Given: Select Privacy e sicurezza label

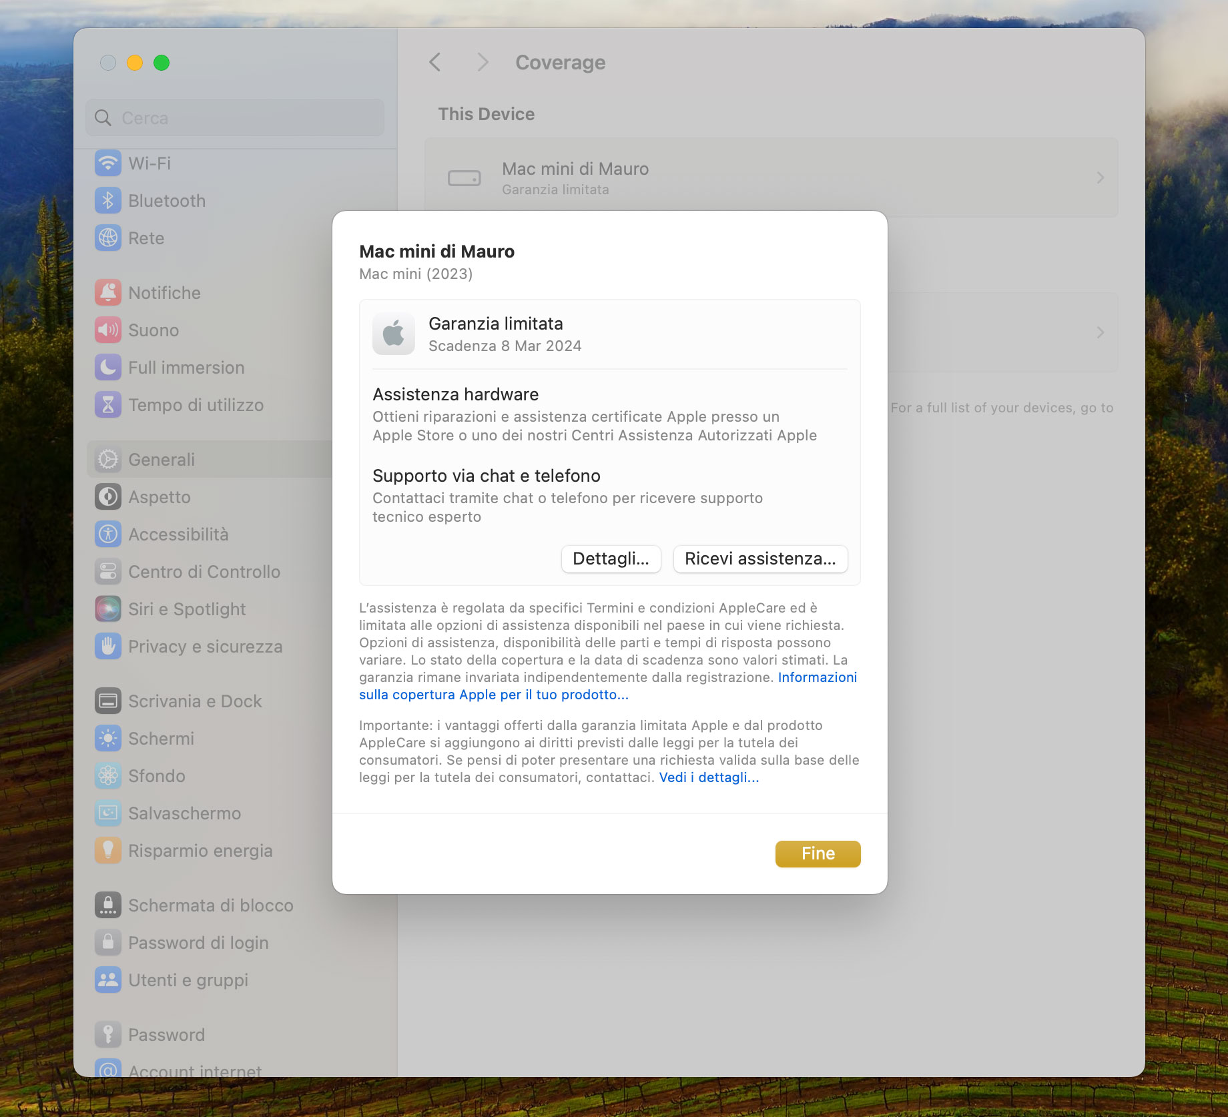Looking at the screenshot, I should point(206,646).
